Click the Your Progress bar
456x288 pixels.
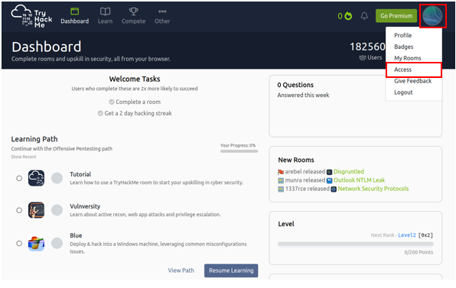pyautogui.click(x=239, y=151)
